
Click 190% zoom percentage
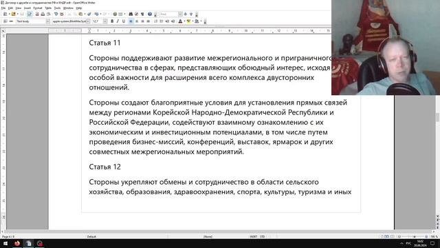[x=434, y=237]
